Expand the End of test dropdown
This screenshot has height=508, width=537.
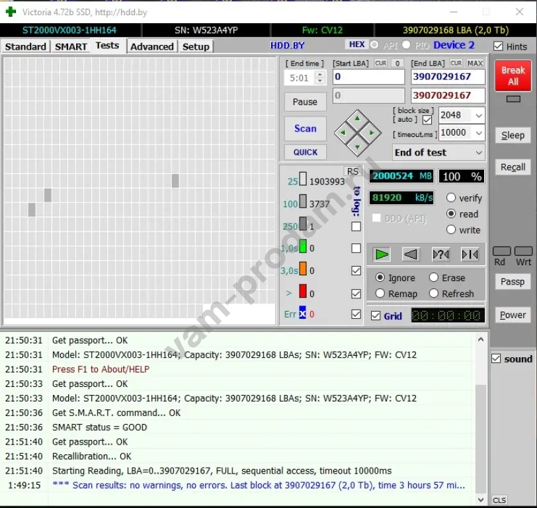[x=479, y=152]
